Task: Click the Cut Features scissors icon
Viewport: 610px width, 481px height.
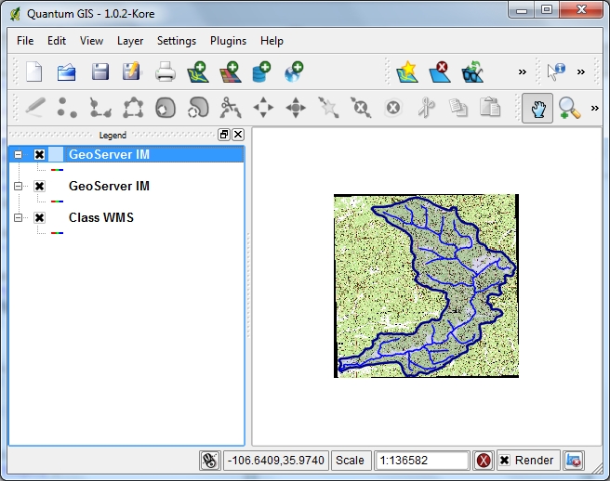Action: tap(427, 107)
